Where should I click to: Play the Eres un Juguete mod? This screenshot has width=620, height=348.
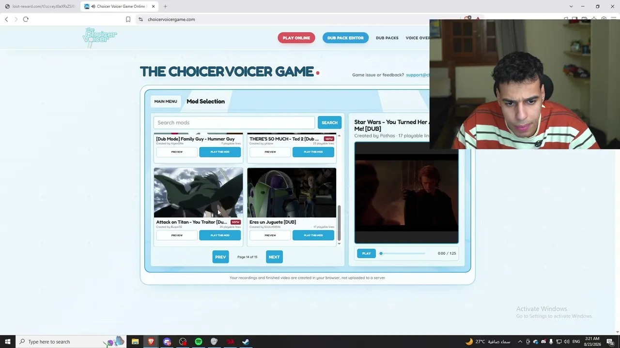313,235
